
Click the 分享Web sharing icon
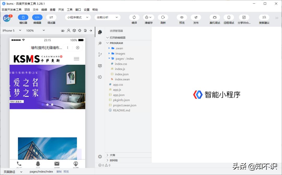(x=244, y=17)
